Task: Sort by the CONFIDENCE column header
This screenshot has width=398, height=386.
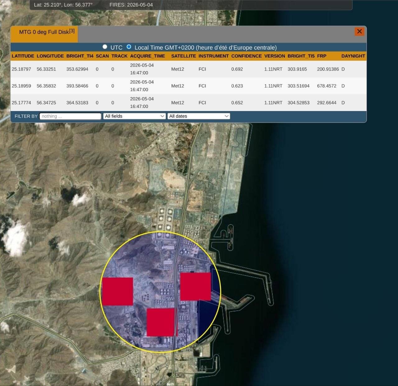Action: [x=247, y=56]
